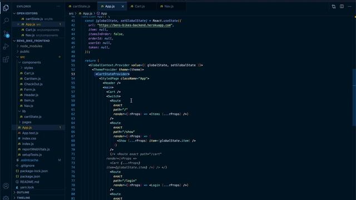356x200 pixels.
Task: Open Header.js file
Action: (31, 95)
